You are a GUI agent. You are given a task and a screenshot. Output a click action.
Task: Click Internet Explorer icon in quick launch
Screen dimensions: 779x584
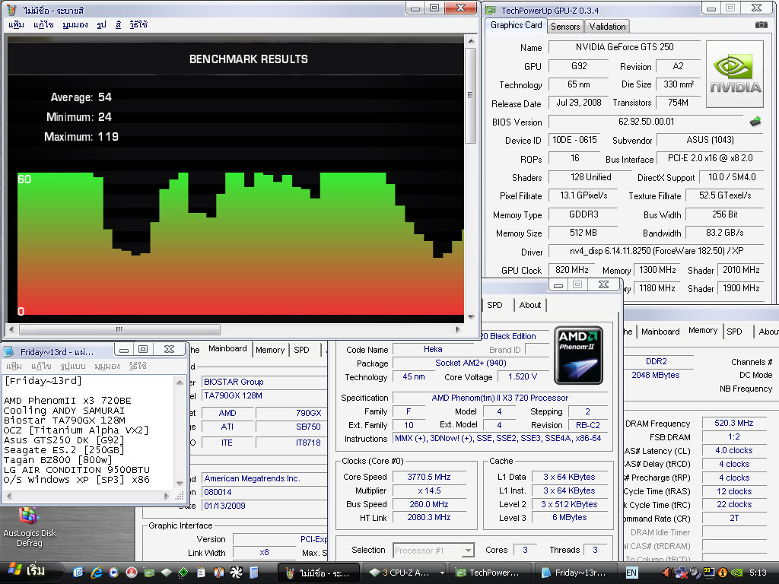click(x=97, y=572)
